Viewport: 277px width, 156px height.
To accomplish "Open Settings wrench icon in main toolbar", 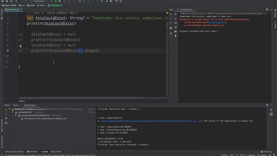I will pyautogui.click(x=107, y=1).
